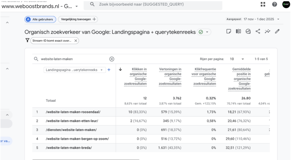The height and width of the screenshot is (160, 292).
Task: Add a secondary dimension with plus icon
Action: coord(109,70)
